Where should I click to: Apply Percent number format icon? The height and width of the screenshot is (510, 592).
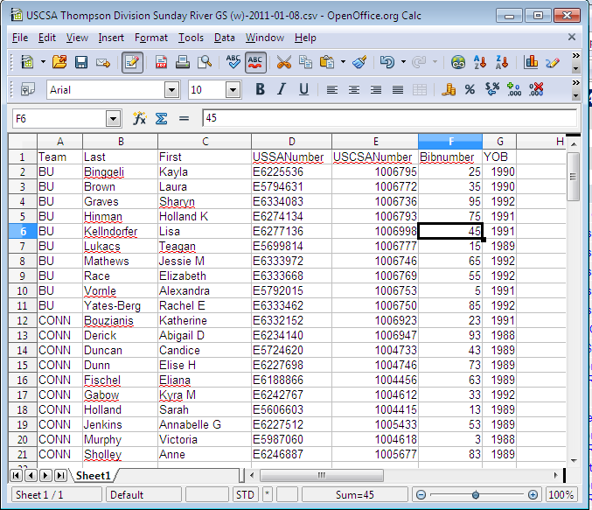tap(470, 89)
